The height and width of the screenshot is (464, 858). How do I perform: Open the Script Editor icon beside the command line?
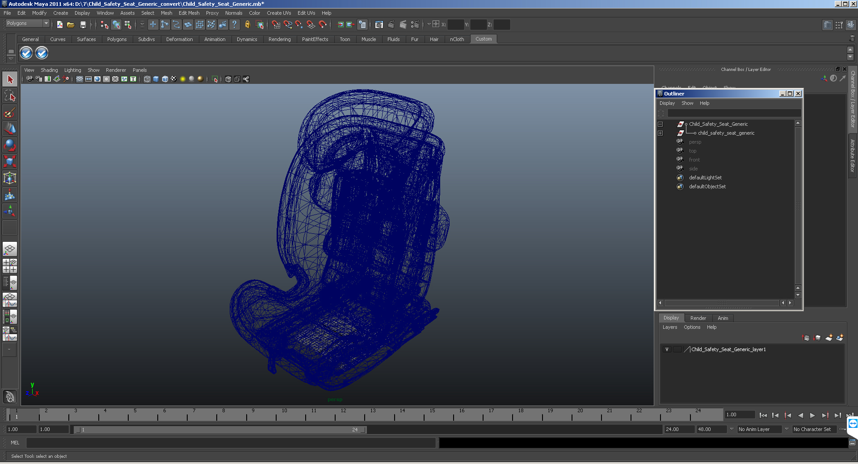click(852, 443)
